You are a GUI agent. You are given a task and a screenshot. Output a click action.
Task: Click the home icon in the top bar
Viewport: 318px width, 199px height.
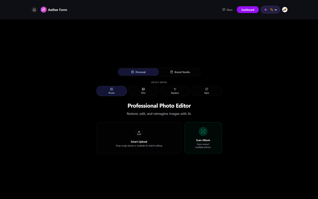coord(34,9)
